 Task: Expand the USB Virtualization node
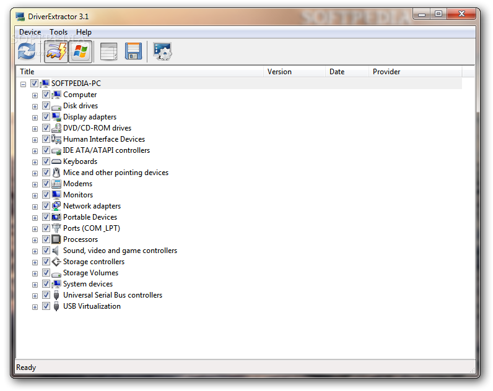pyautogui.click(x=35, y=307)
